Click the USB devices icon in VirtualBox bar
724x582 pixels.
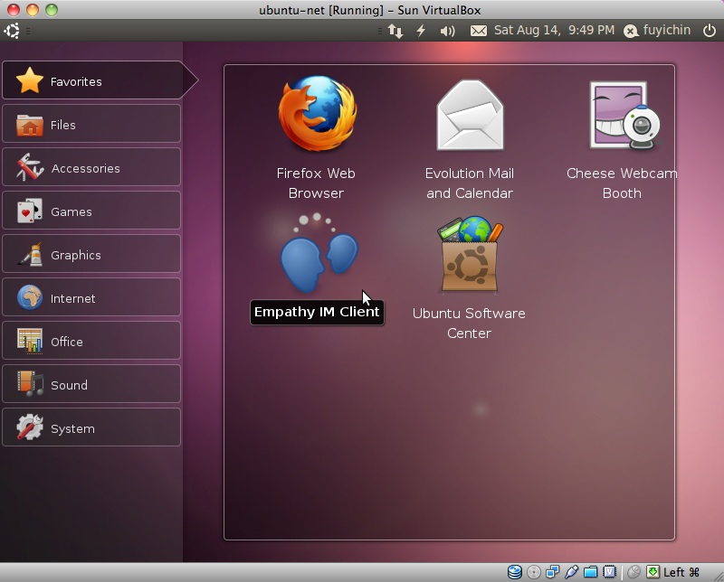pyautogui.click(x=571, y=571)
